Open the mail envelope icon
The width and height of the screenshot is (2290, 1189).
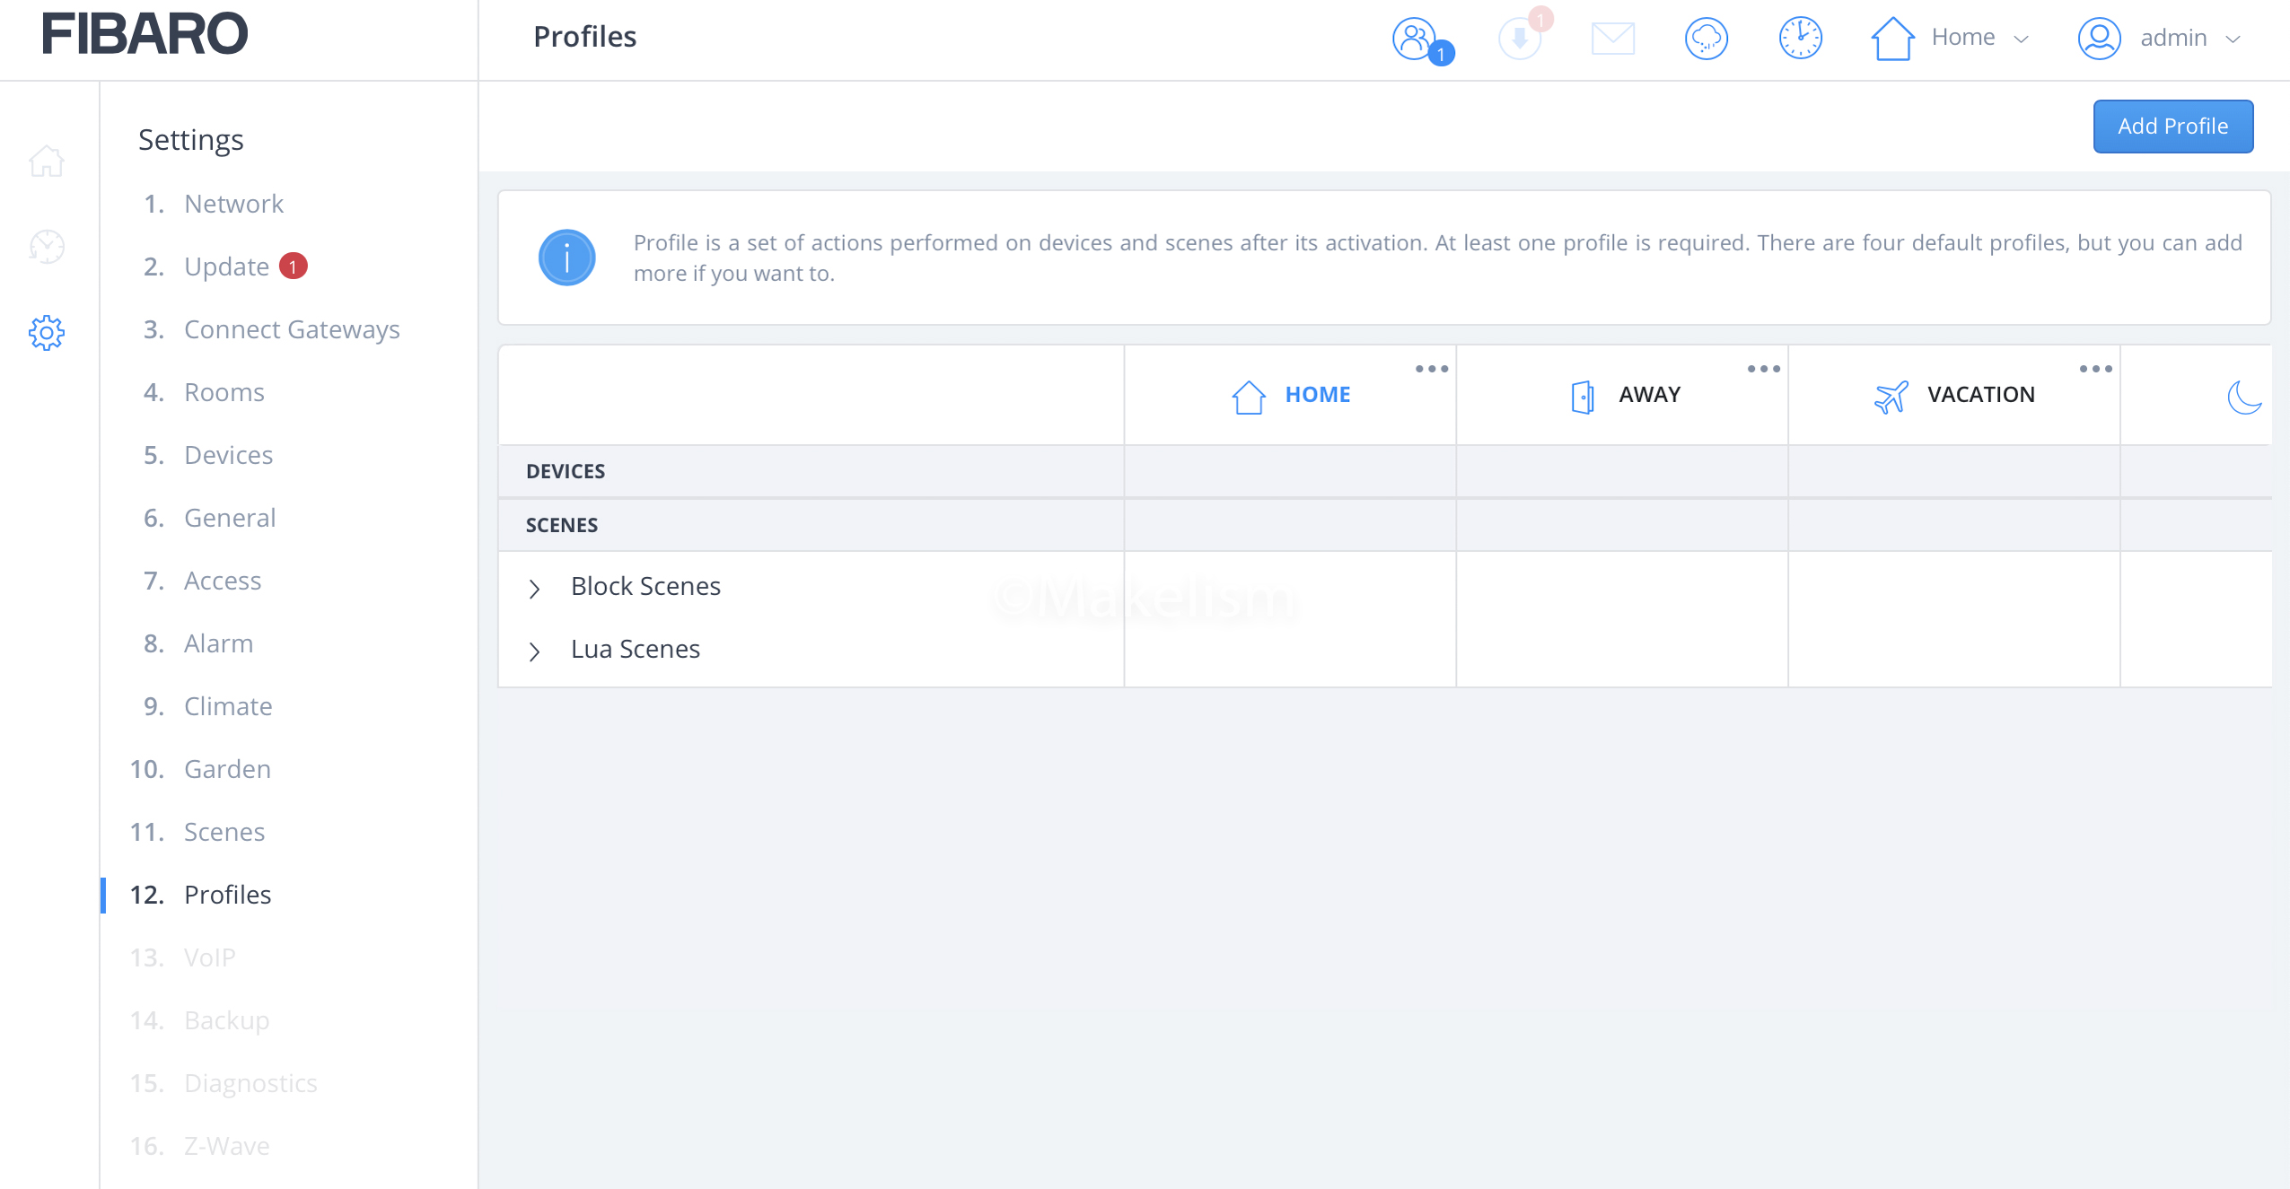(x=1612, y=39)
